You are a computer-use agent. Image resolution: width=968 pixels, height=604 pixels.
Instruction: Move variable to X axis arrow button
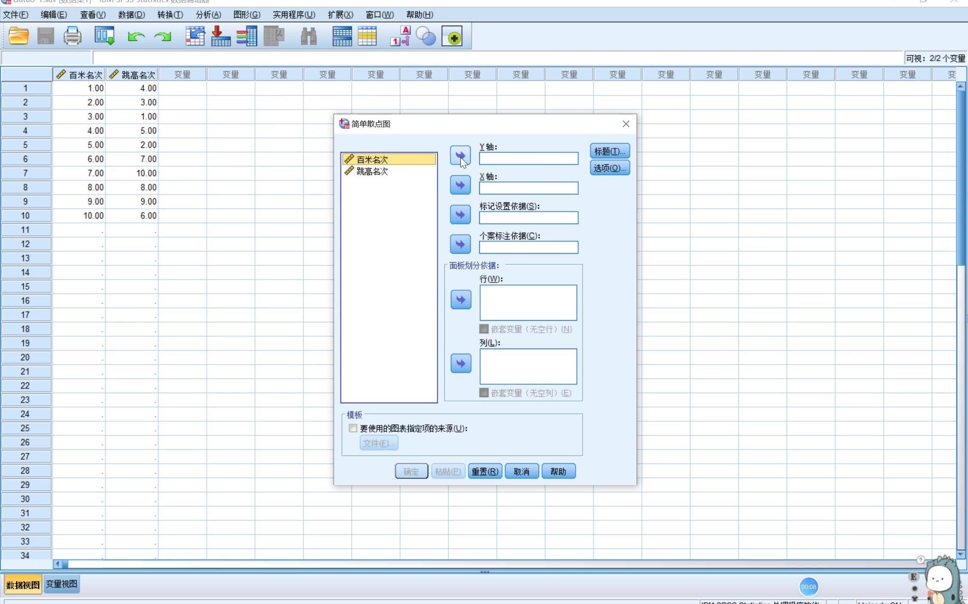(x=460, y=185)
